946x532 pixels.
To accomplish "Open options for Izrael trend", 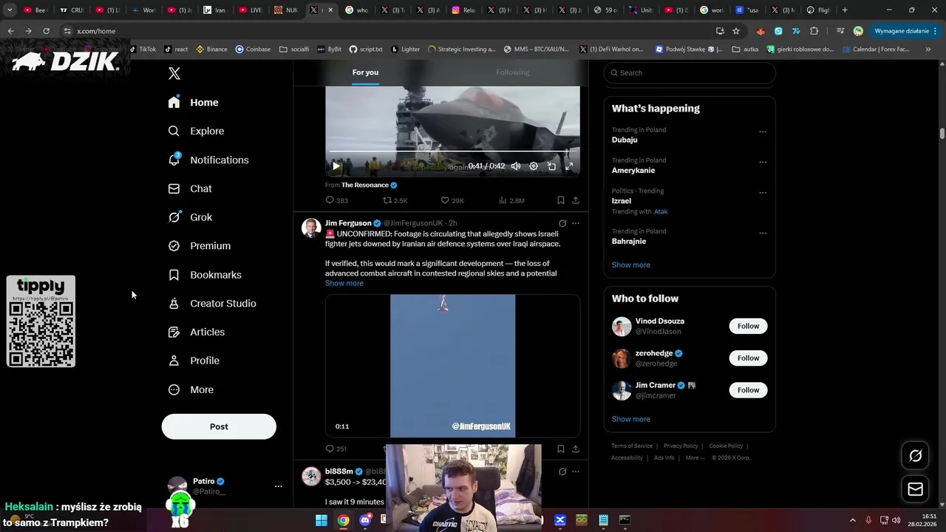I will pyautogui.click(x=763, y=193).
